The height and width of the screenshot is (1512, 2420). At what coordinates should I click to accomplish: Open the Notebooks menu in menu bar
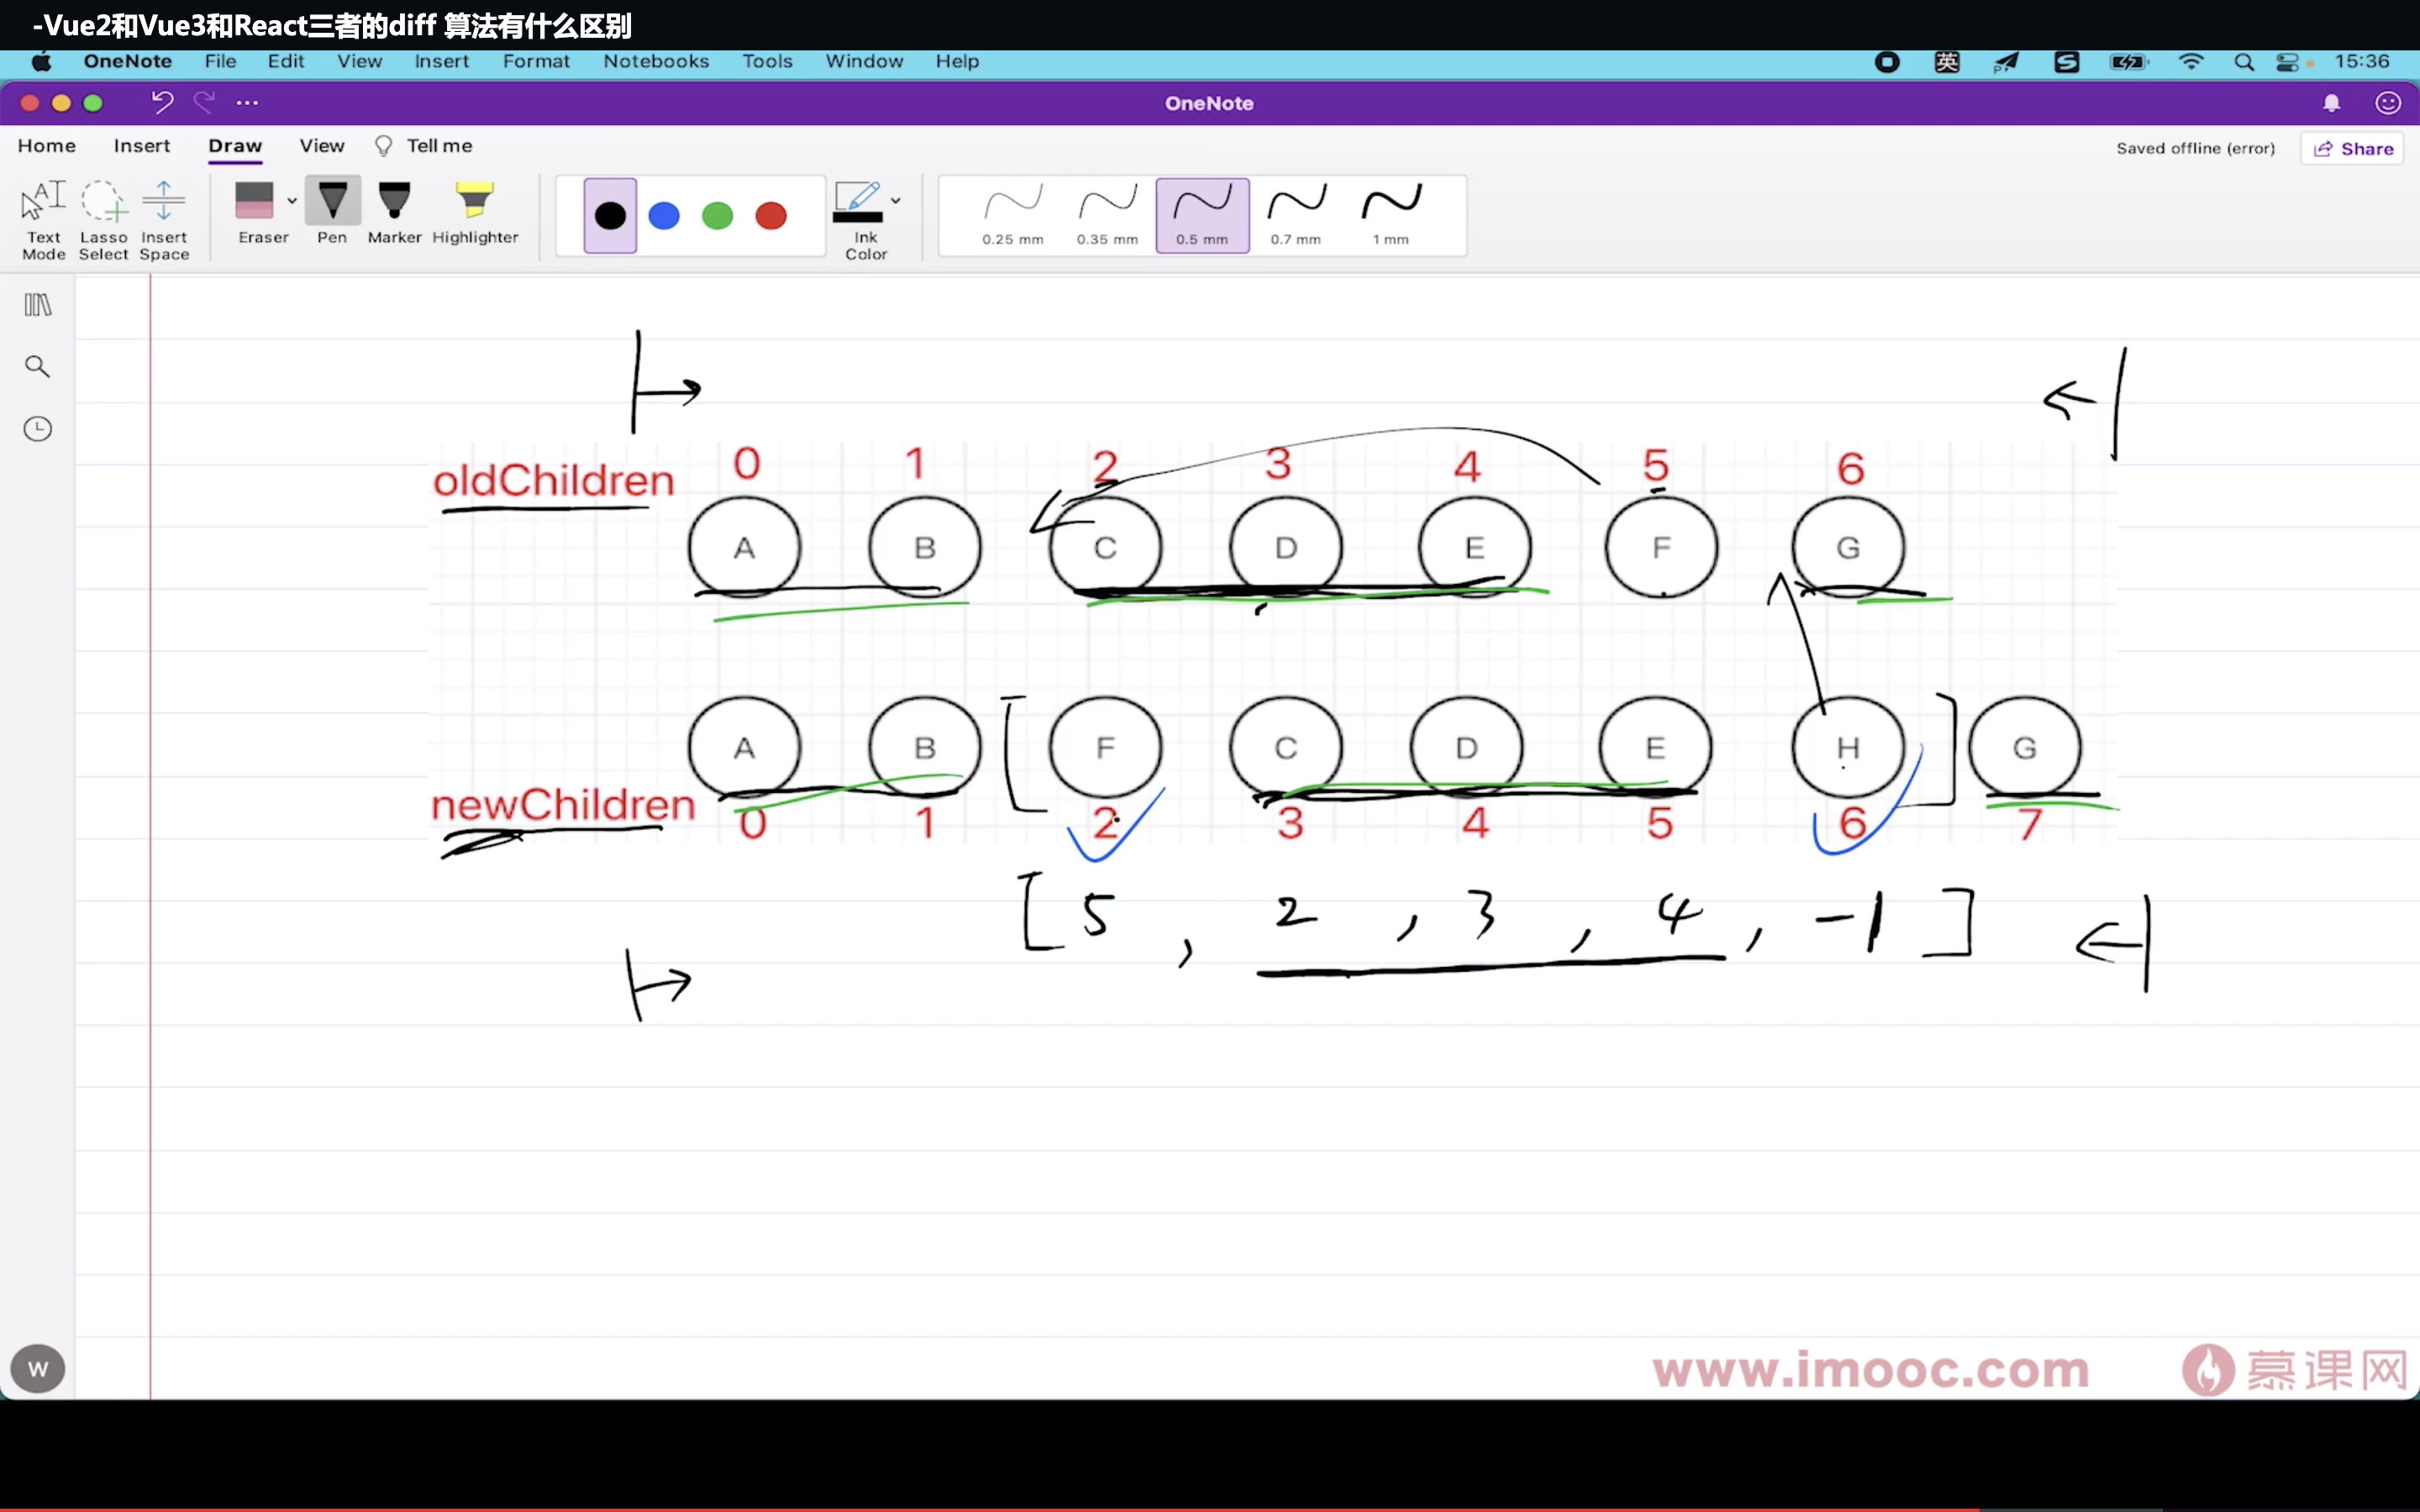tap(656, 61)
